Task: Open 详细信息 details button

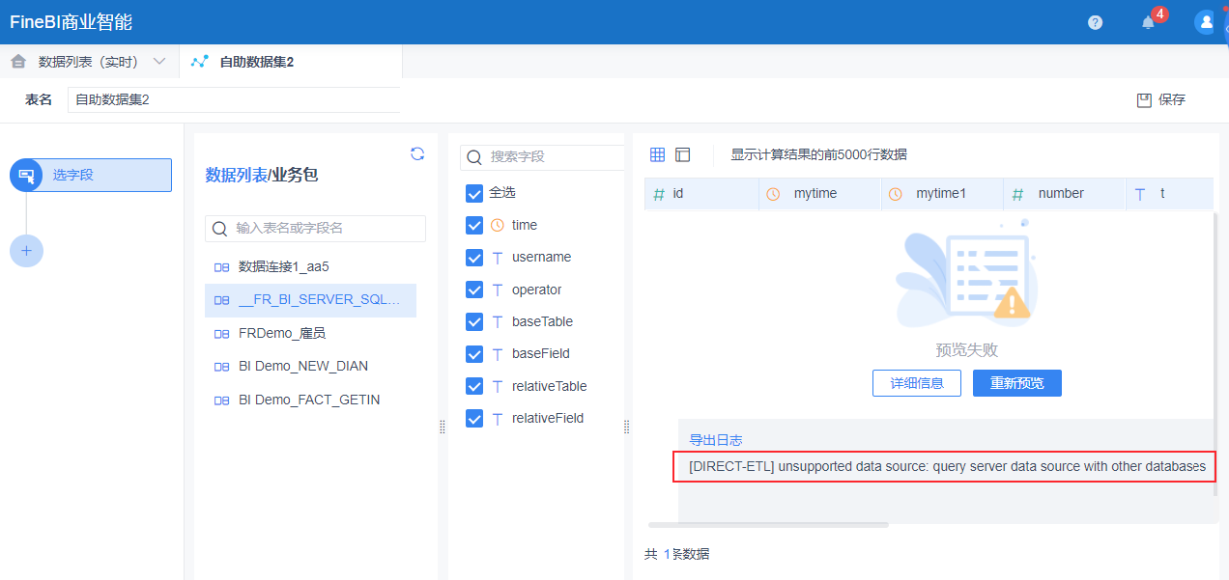Action: point(917,383)
